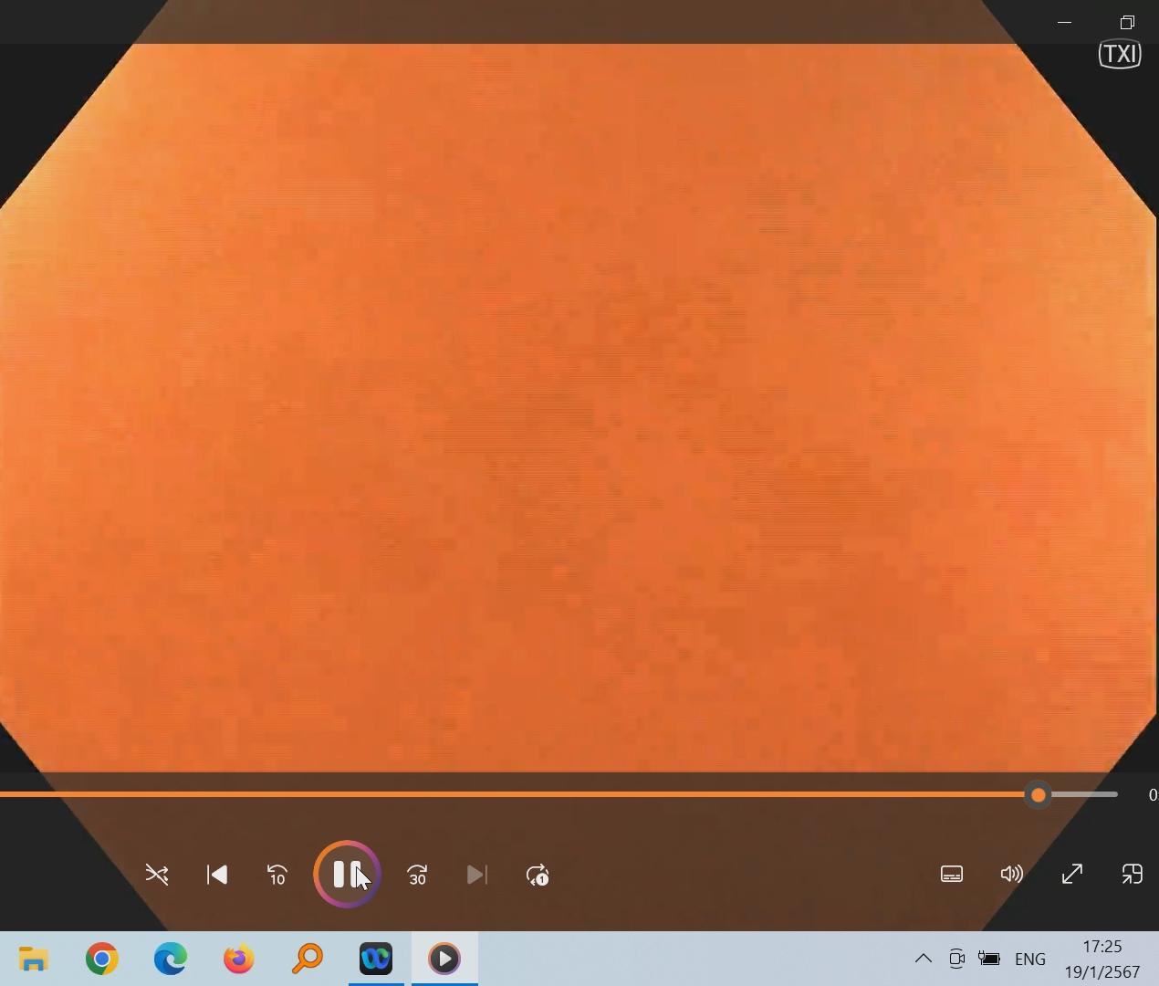Switch to mini player view
The image size is (1159, 986).
pyautogui.click(x=1132, y=874)
